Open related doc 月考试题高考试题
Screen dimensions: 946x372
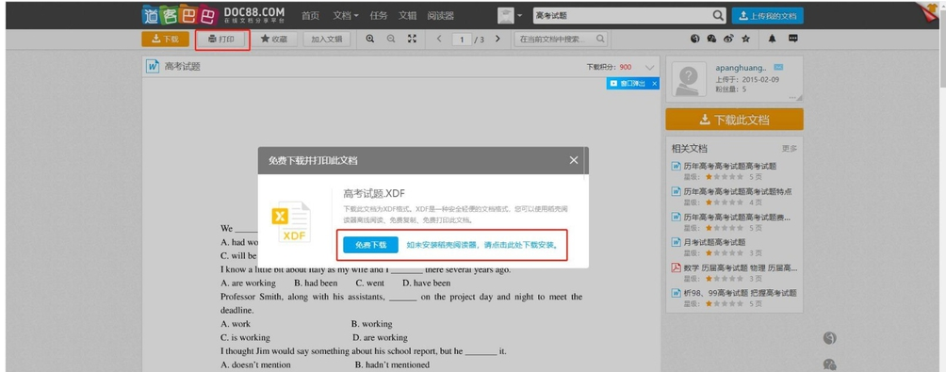pos(714,242)
